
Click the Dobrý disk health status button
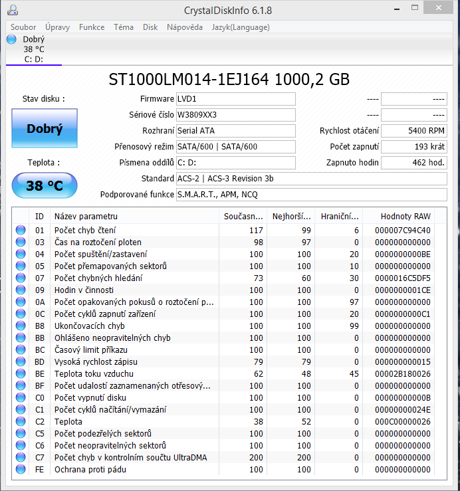pyautogui.click(x=45, y=128)
